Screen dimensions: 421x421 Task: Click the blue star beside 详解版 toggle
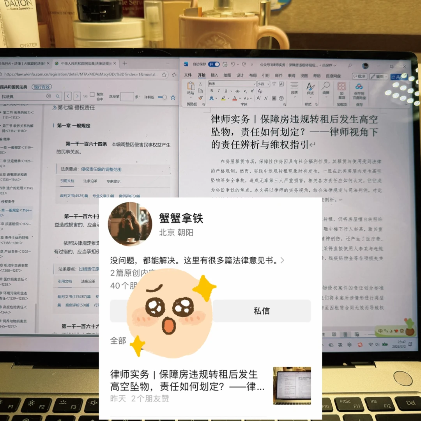(173, 97)
